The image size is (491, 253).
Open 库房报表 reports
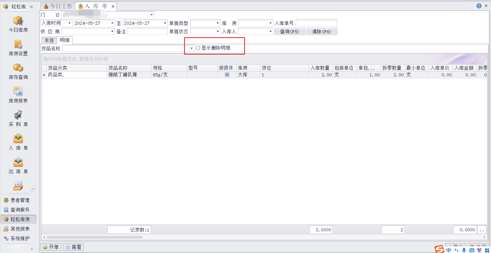pyautogui.click(x=18, y=95)
